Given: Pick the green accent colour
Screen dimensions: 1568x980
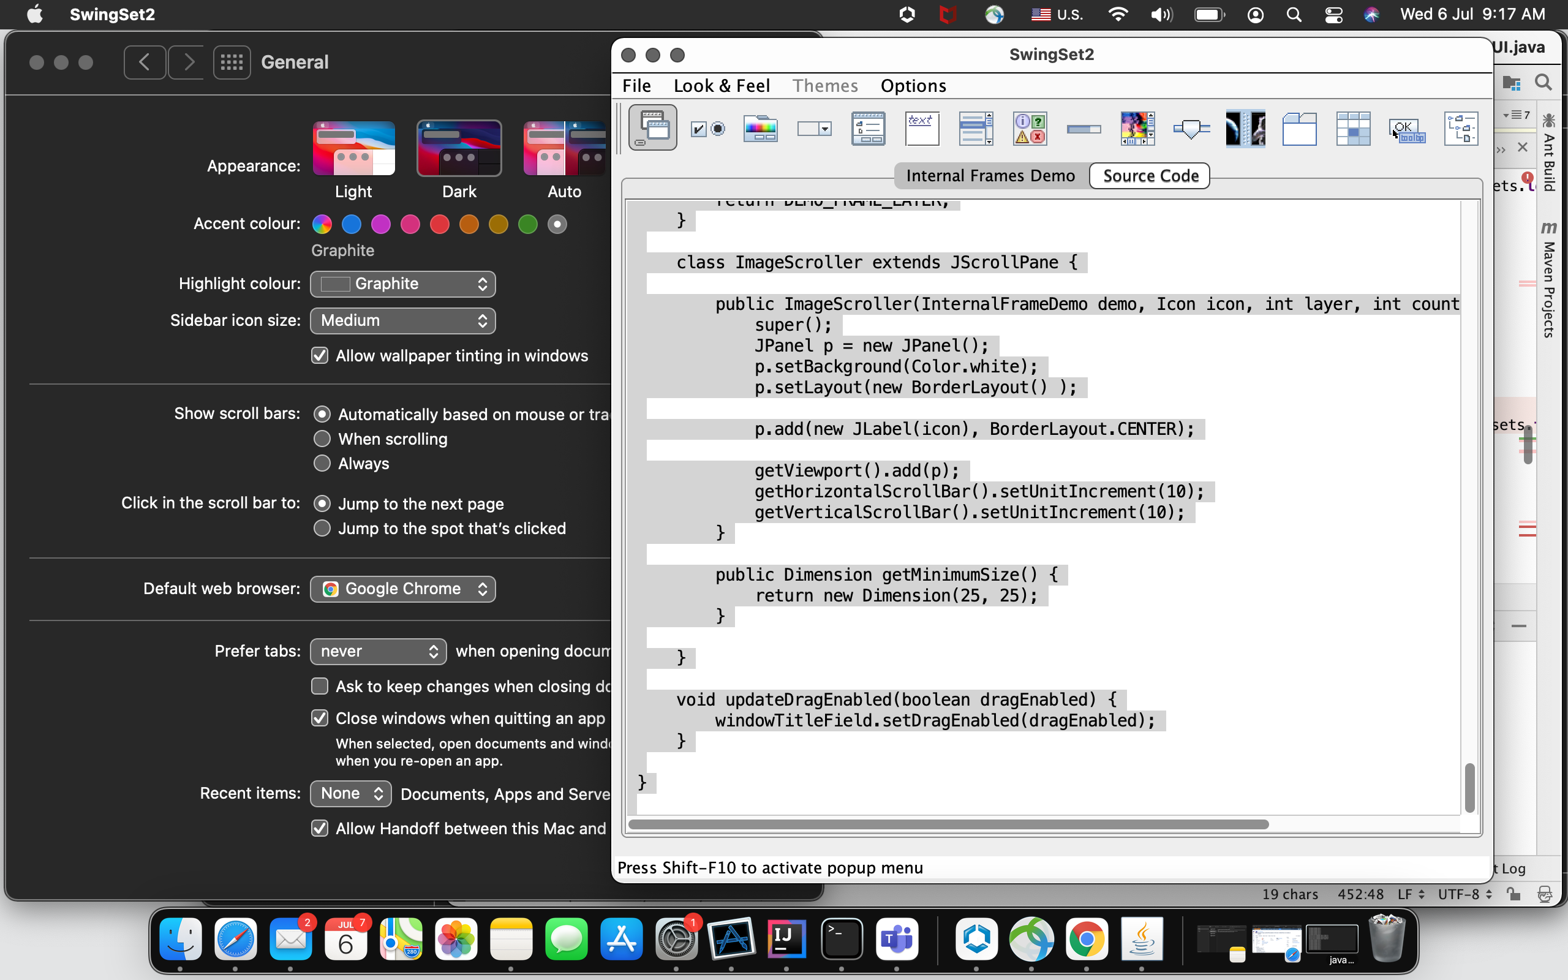Looking at the screenshot, I should [x=527, y=224].
